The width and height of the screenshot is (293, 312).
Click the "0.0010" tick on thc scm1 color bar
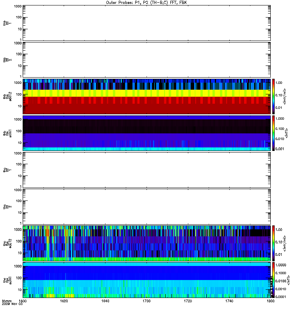[280, 289]
